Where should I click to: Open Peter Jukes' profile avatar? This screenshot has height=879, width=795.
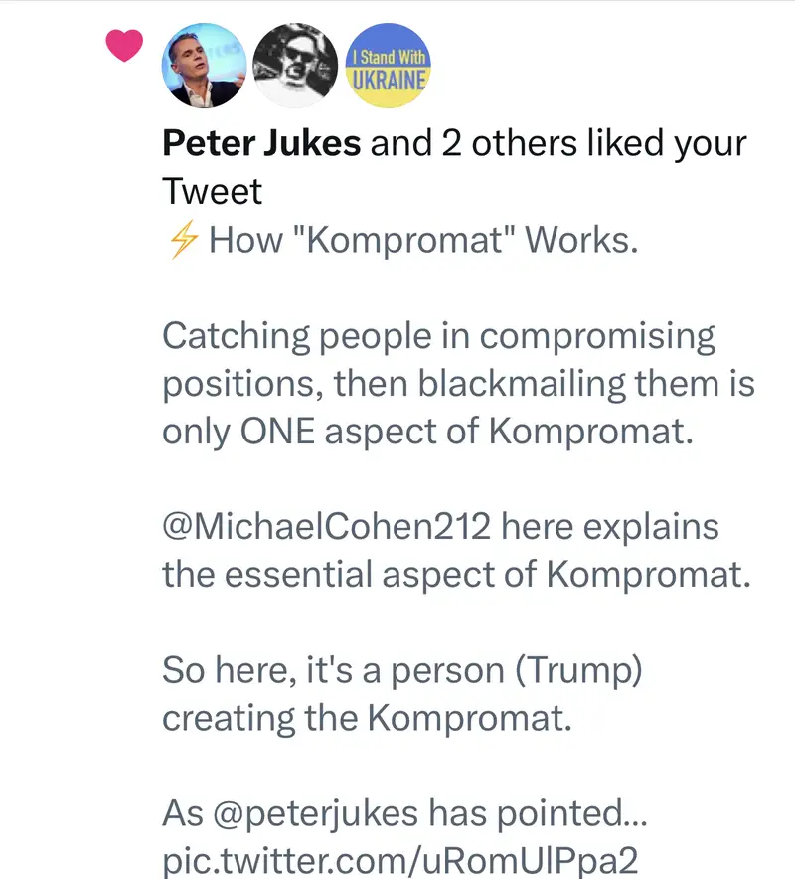coord(204,66)
